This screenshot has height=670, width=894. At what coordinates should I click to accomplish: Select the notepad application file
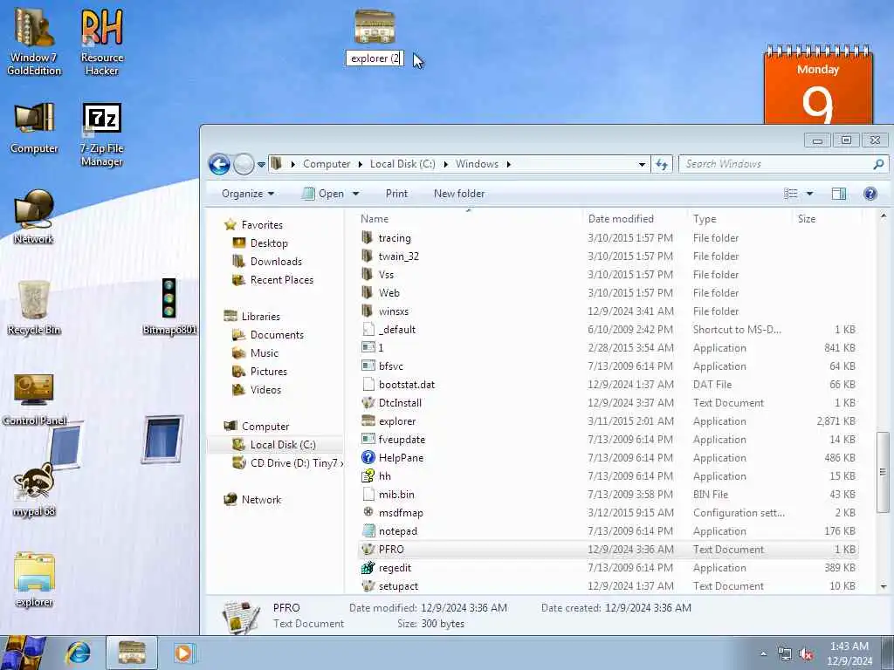pyautogui.click(x=609, y=531)
